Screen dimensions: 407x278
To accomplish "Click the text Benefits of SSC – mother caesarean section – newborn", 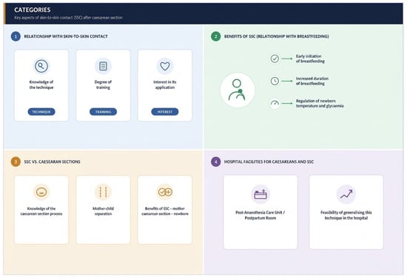I will coord(165,211).
